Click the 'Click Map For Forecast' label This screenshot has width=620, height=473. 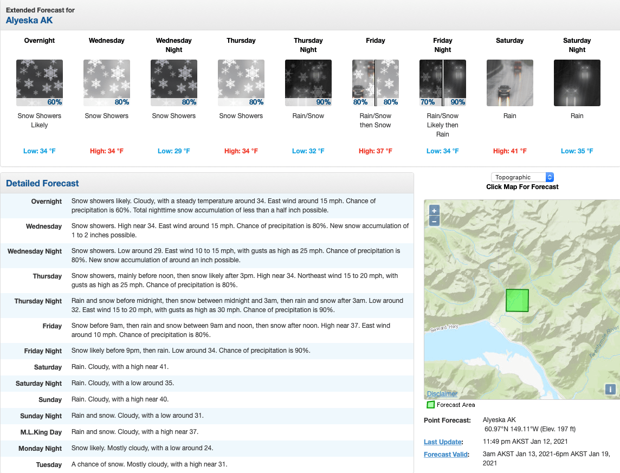[x=522, y=187]
